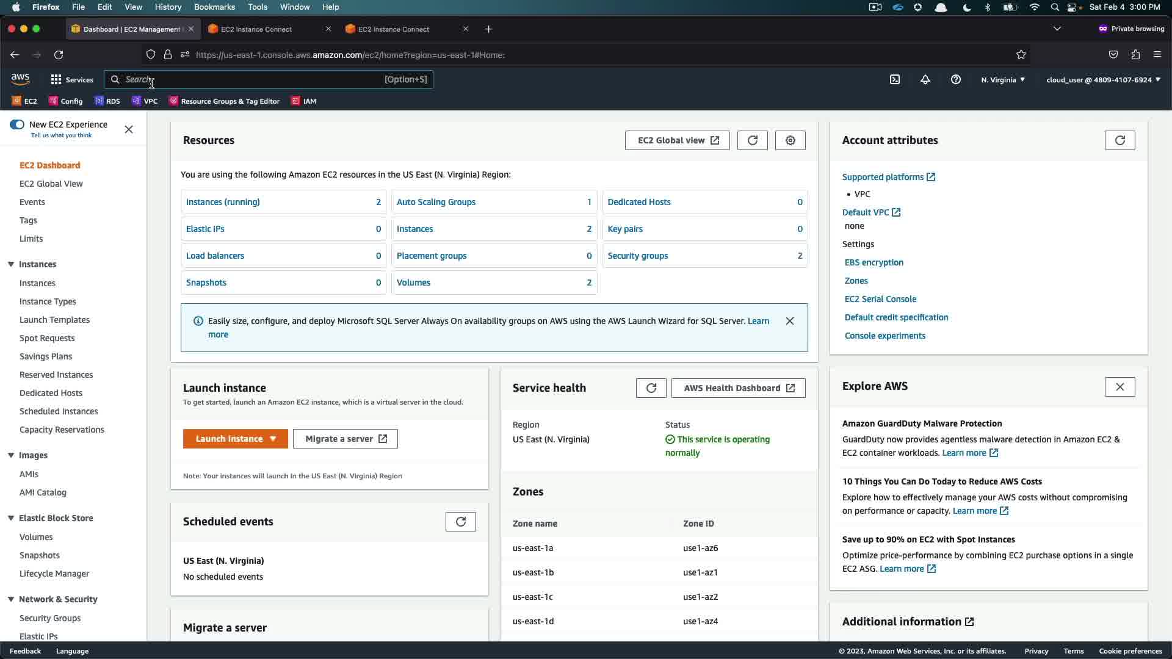Click the AWS support help icon

[x=956, y=79]
